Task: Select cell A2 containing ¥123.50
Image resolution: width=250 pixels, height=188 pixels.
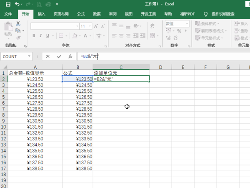Action: tap(35, 79)
